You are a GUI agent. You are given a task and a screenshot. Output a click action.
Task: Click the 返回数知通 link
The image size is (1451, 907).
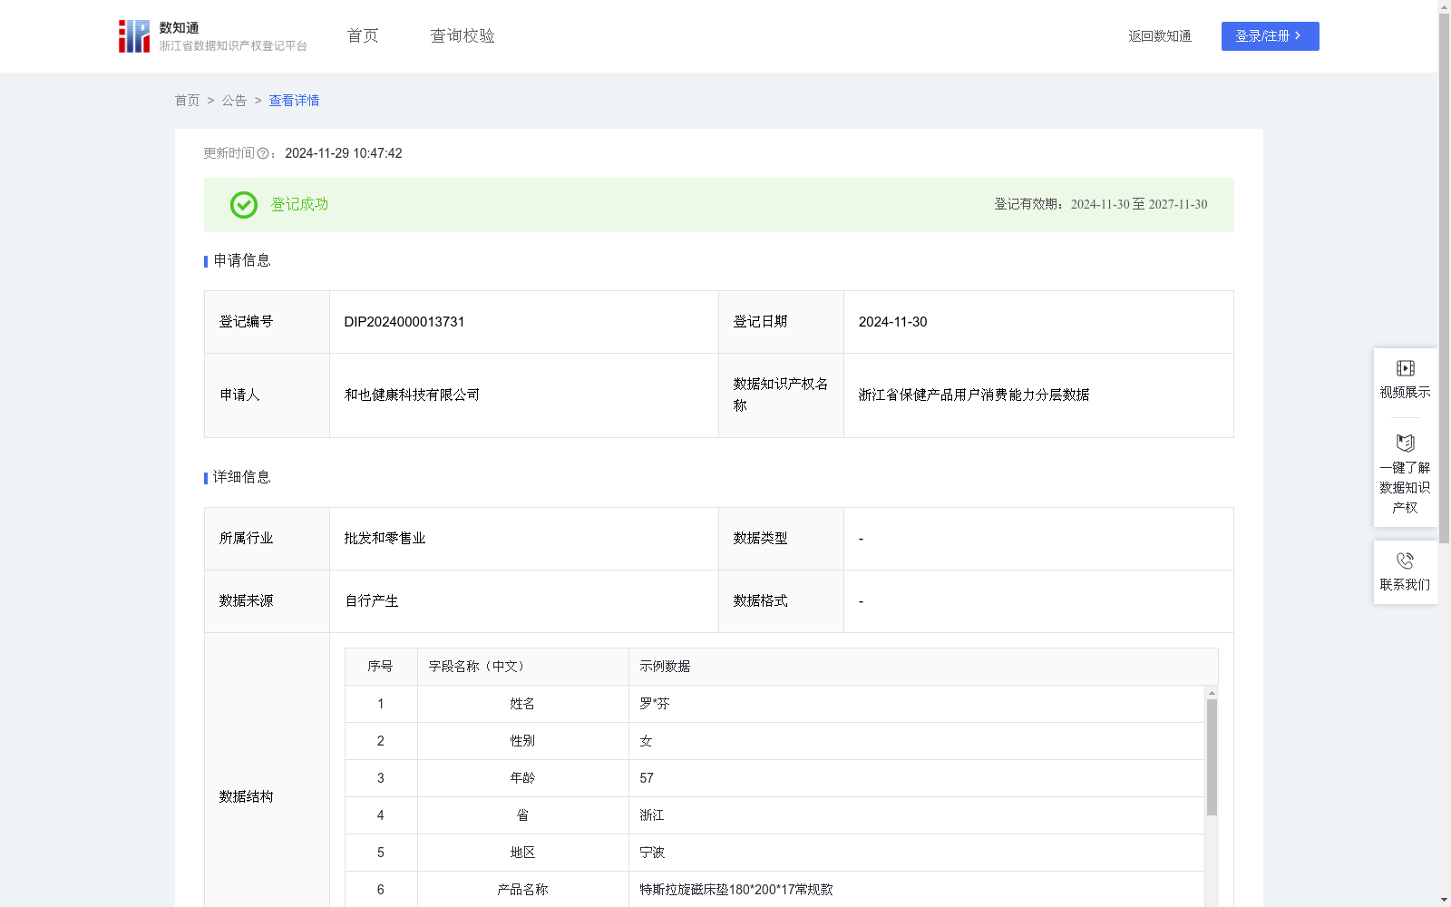tap(1160, 36)
